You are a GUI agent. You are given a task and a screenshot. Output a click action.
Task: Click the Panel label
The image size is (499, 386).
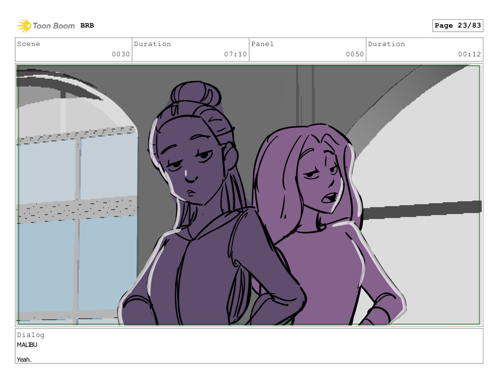click(x=263, y=44)
